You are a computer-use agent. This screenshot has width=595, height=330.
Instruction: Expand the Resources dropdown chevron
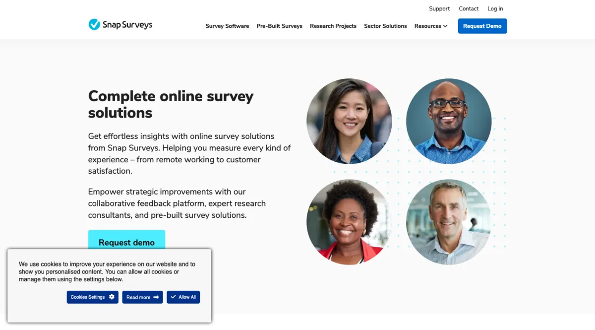(x=445, y=26)
